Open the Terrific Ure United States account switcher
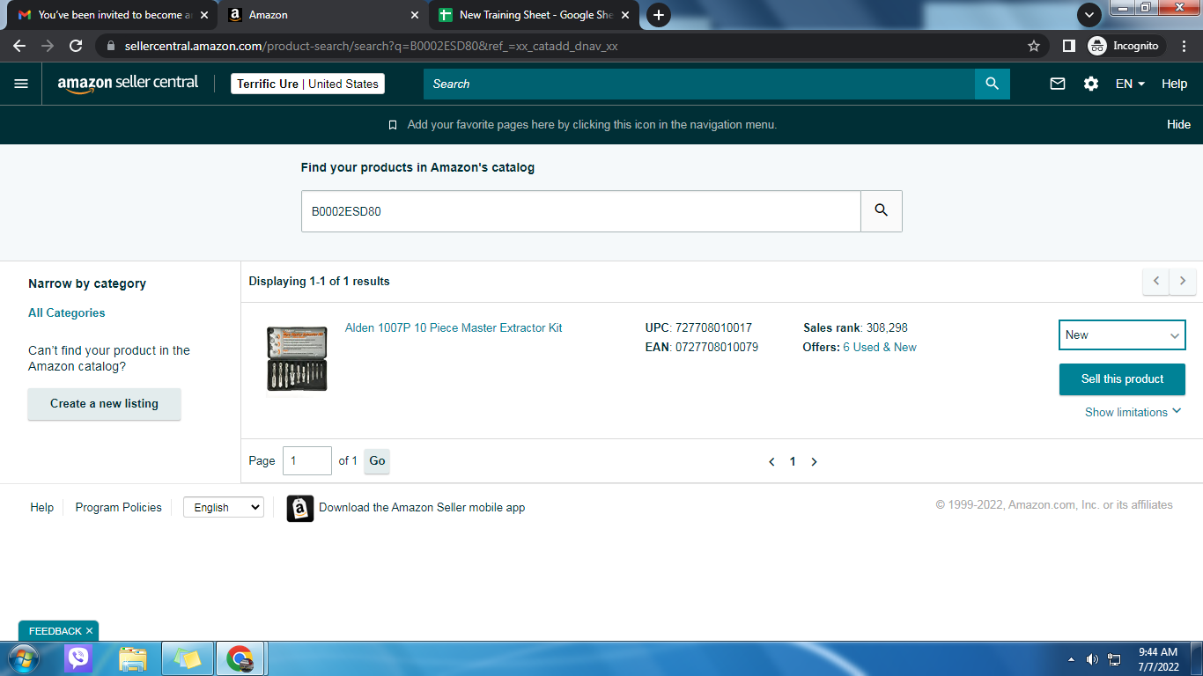 click(x=308, y=84)
